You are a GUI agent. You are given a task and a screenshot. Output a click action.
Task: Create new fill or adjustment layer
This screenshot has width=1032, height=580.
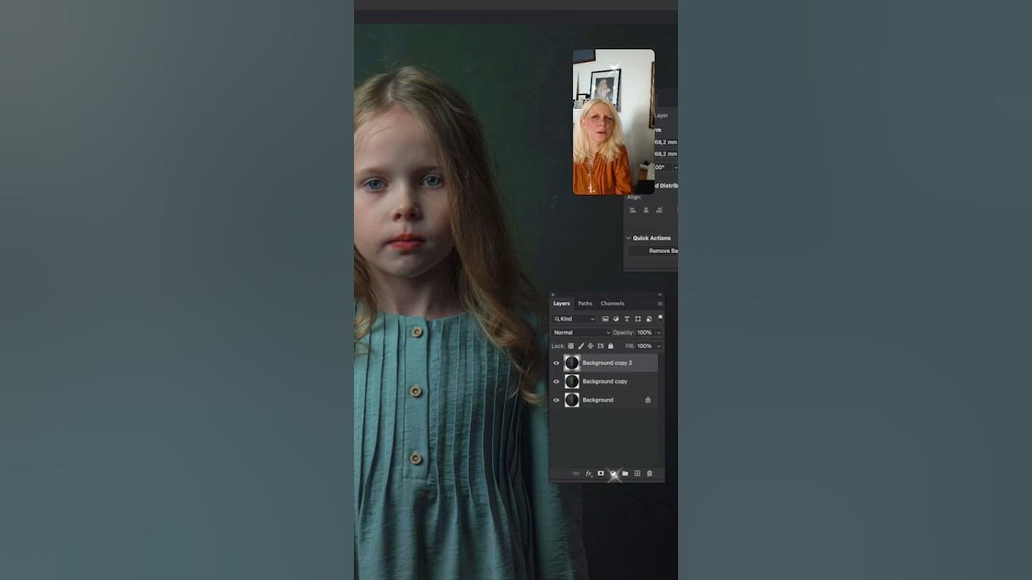[613, 474]
